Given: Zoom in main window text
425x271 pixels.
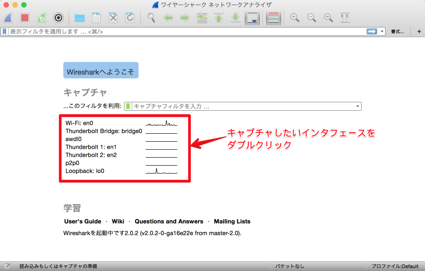Looking at the screenshot, I should (295, 18).
